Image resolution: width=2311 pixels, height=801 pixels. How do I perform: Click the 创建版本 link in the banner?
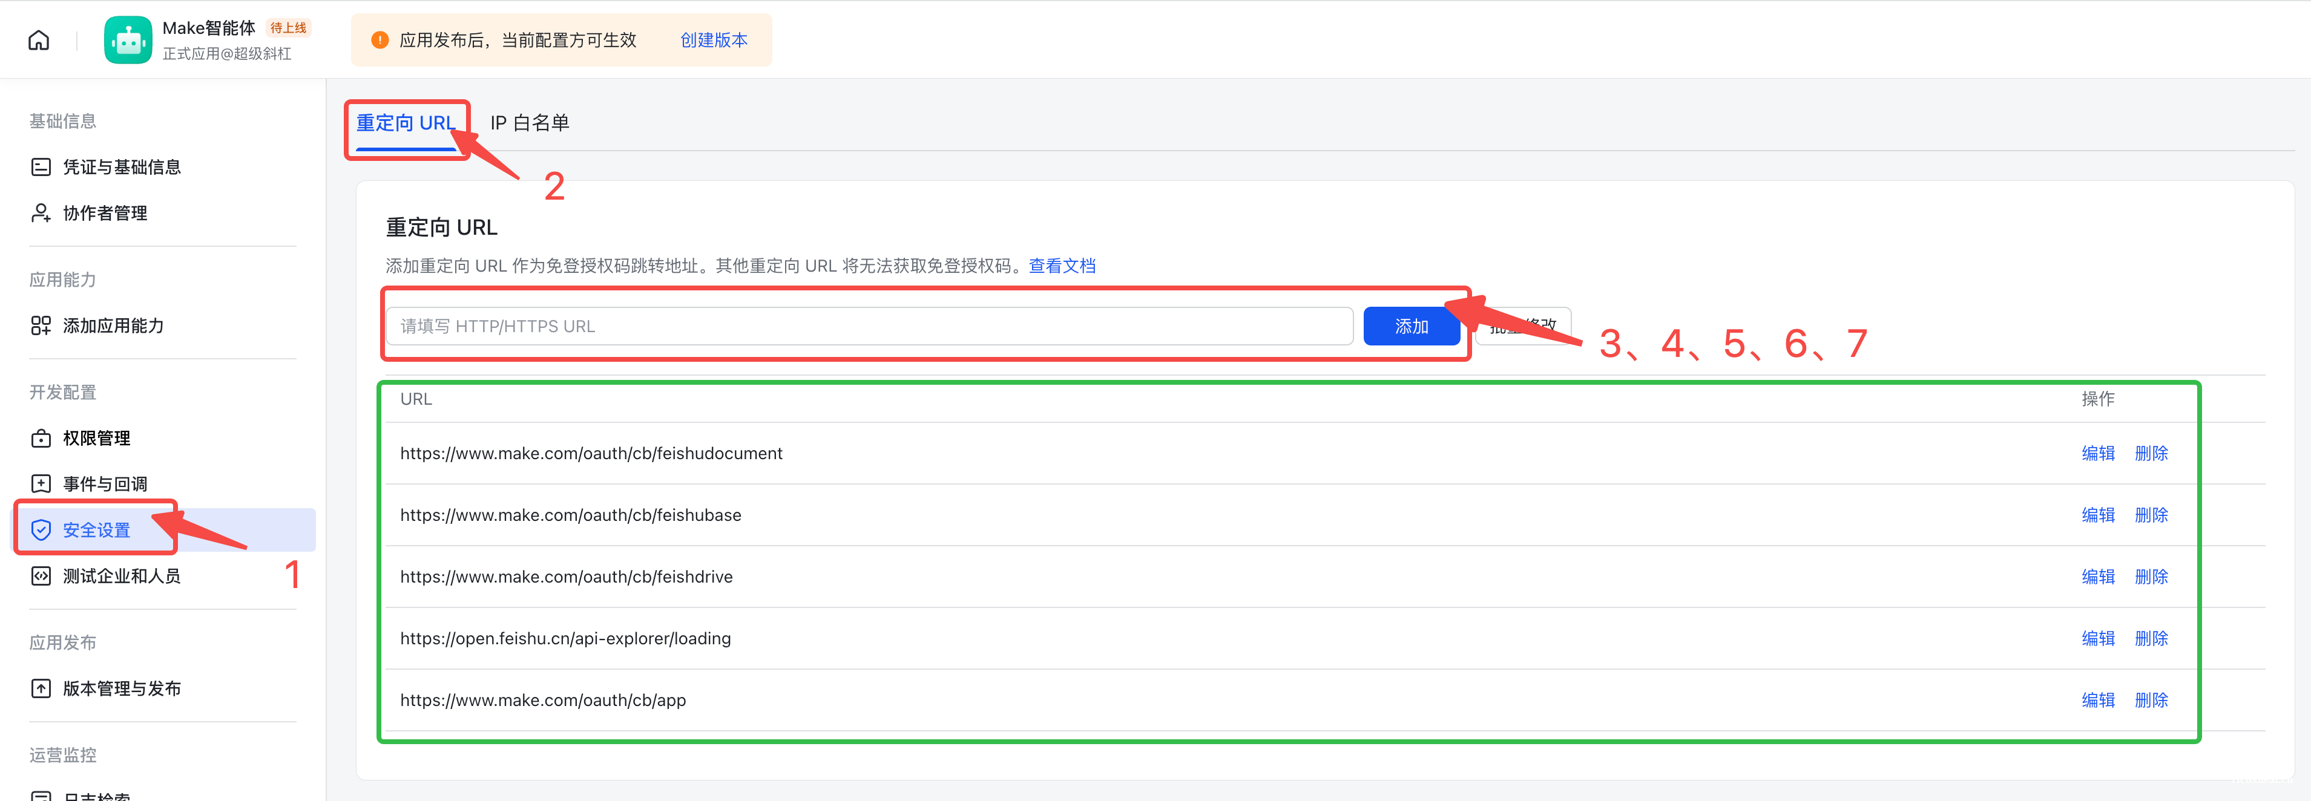point(713,39)
